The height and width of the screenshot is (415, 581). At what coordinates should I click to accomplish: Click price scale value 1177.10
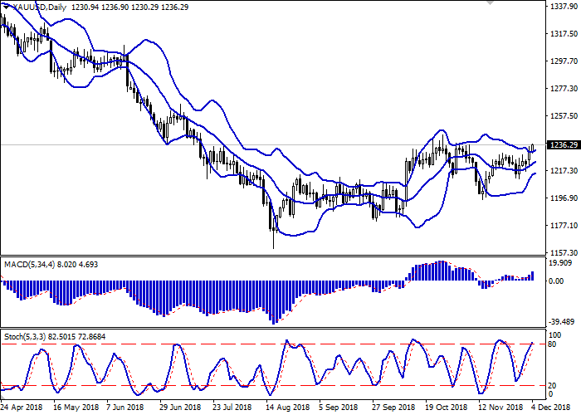(x=564, y=226)
